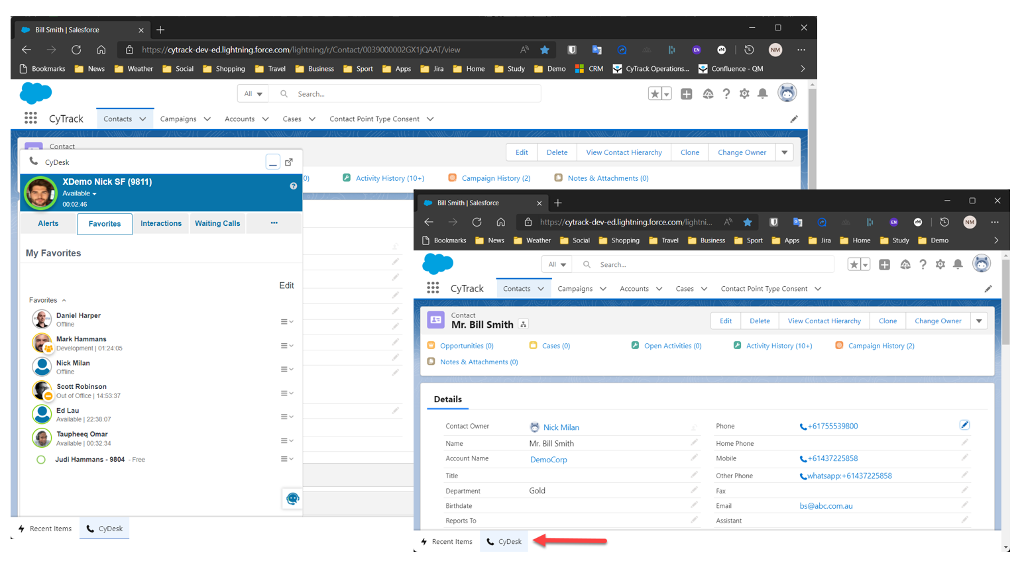Open Setup gear icon in front window
Image resolution: width=1024 pixels, height=567 pixels.
pyautogui.click(x=940, y=264)
